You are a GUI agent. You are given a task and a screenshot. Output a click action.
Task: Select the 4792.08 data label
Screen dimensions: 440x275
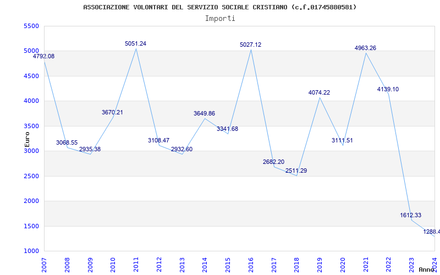[44, 56]
